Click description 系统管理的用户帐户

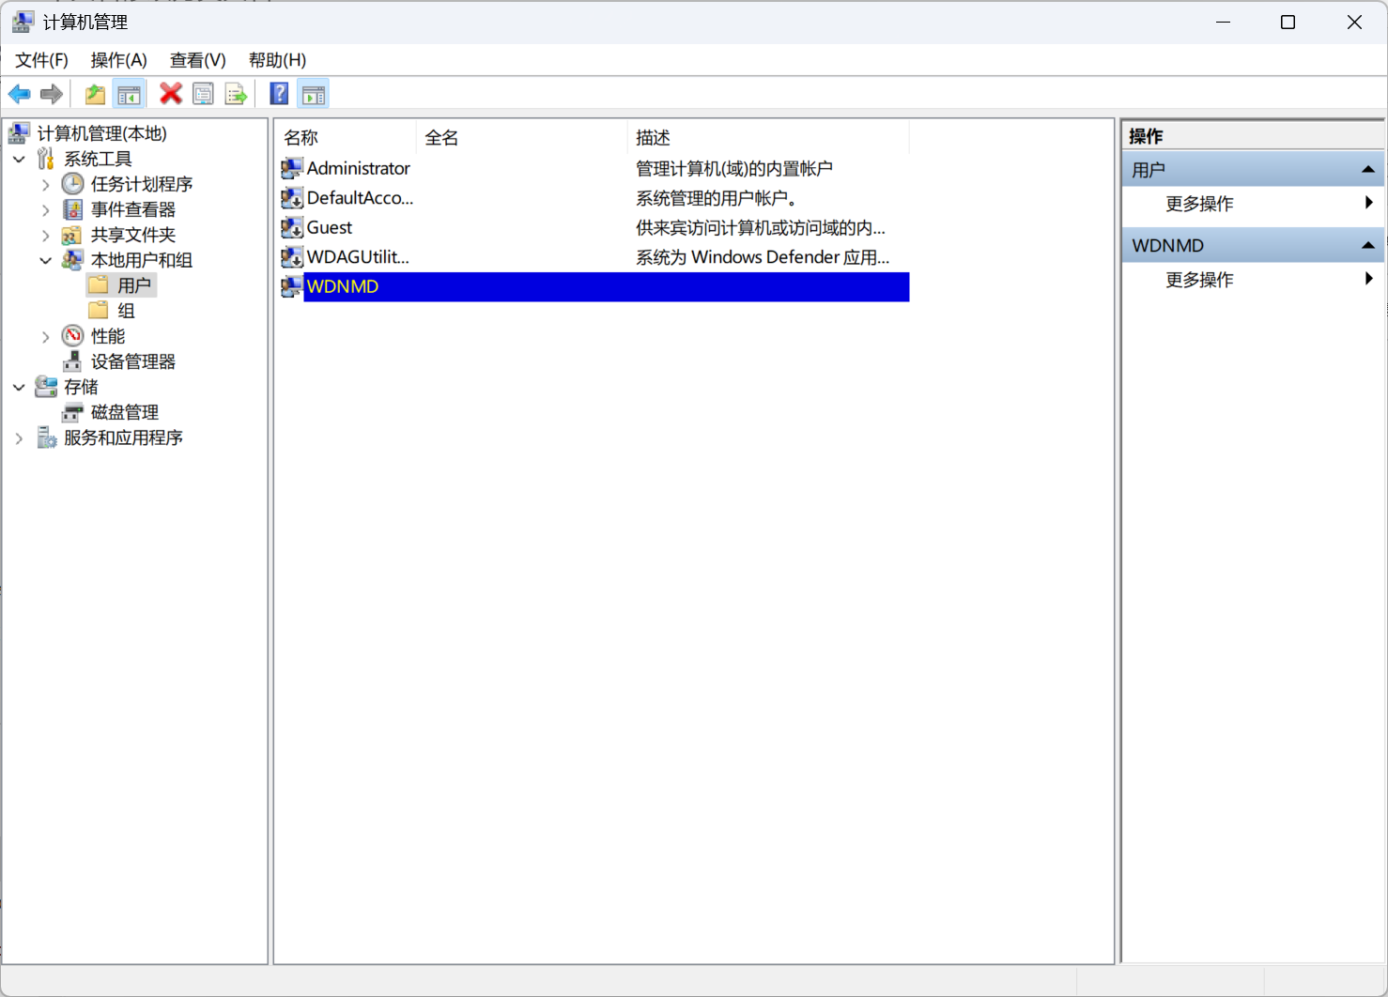pyautogui.click(x=717, y=198)
